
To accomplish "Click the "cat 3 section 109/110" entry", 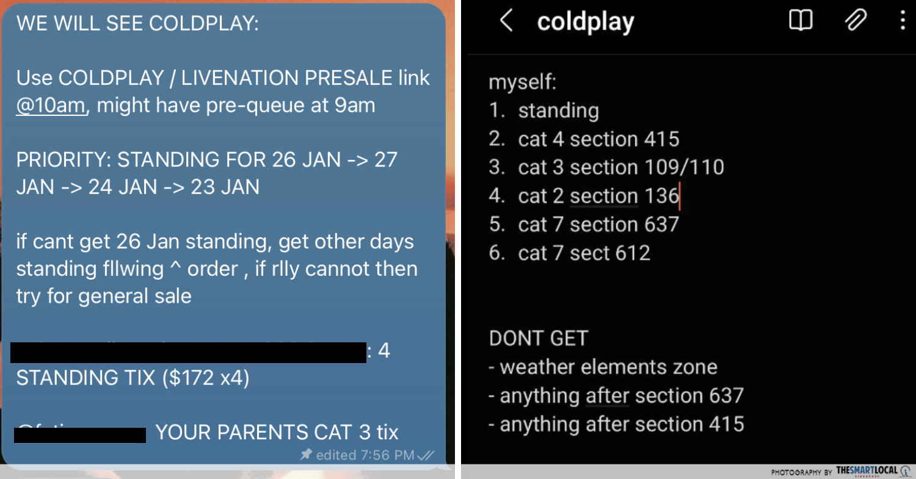I will (621, 167).
